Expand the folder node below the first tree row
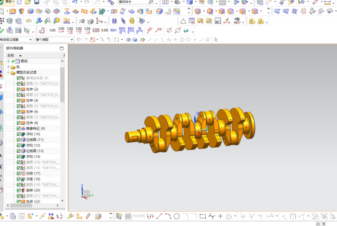This screenshot has height=226, width=337. coord(8,67)
